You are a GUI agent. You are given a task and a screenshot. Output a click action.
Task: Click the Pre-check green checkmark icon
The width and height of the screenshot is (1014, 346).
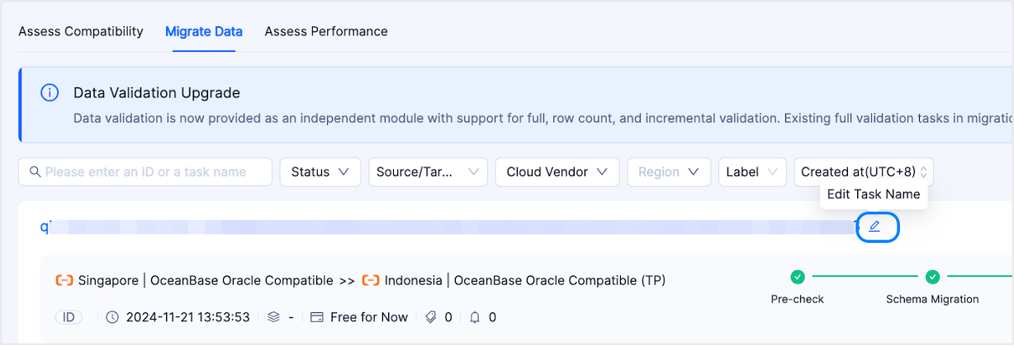[x=798, y=277]
